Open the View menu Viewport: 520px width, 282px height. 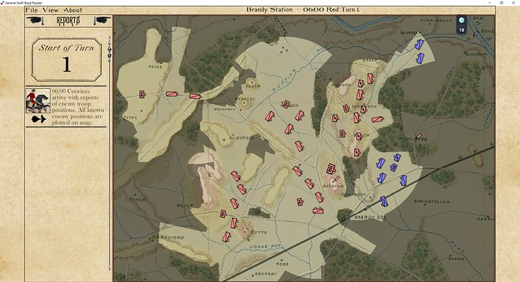coord(50,10)
